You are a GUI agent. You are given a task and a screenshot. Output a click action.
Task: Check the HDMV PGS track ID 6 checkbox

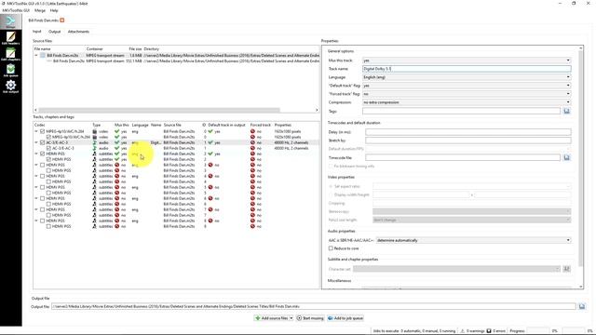click(x=43, y=198)
